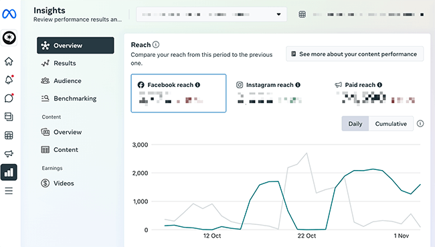435x247 pixels.
Task: Expand the account selector dropdown
Action: pos(211,15)
